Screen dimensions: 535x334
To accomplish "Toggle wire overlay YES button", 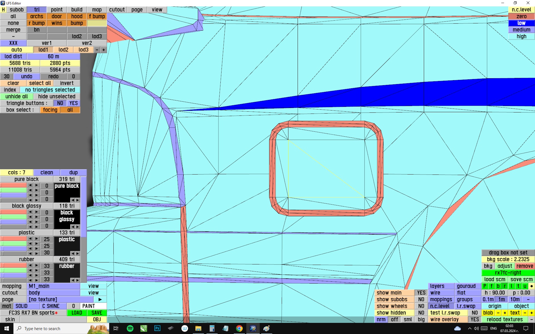I will point(475,319).
